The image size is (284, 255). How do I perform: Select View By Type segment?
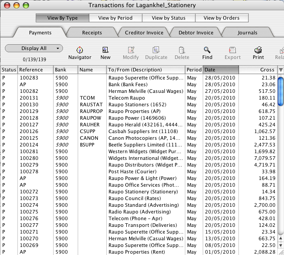63,18
